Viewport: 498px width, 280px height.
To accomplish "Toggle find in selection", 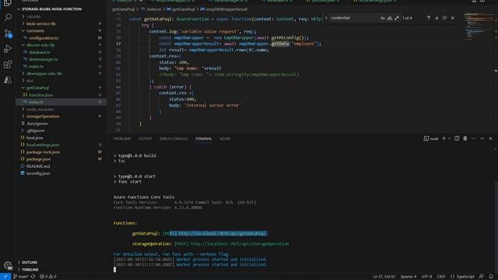I will (x=444, y=18).
